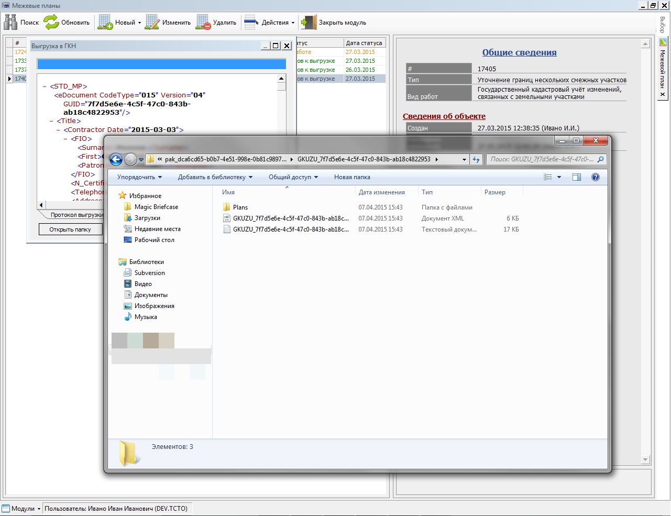The width and height of the screenshot is (671, 516).
Task: Click the Новая папка button
Action: (x=352, y=177)
